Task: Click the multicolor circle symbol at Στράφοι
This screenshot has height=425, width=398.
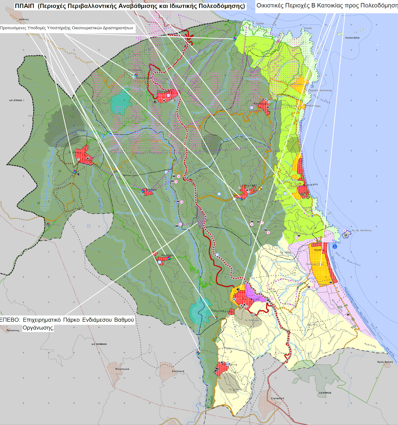Action: click(143, 190)
